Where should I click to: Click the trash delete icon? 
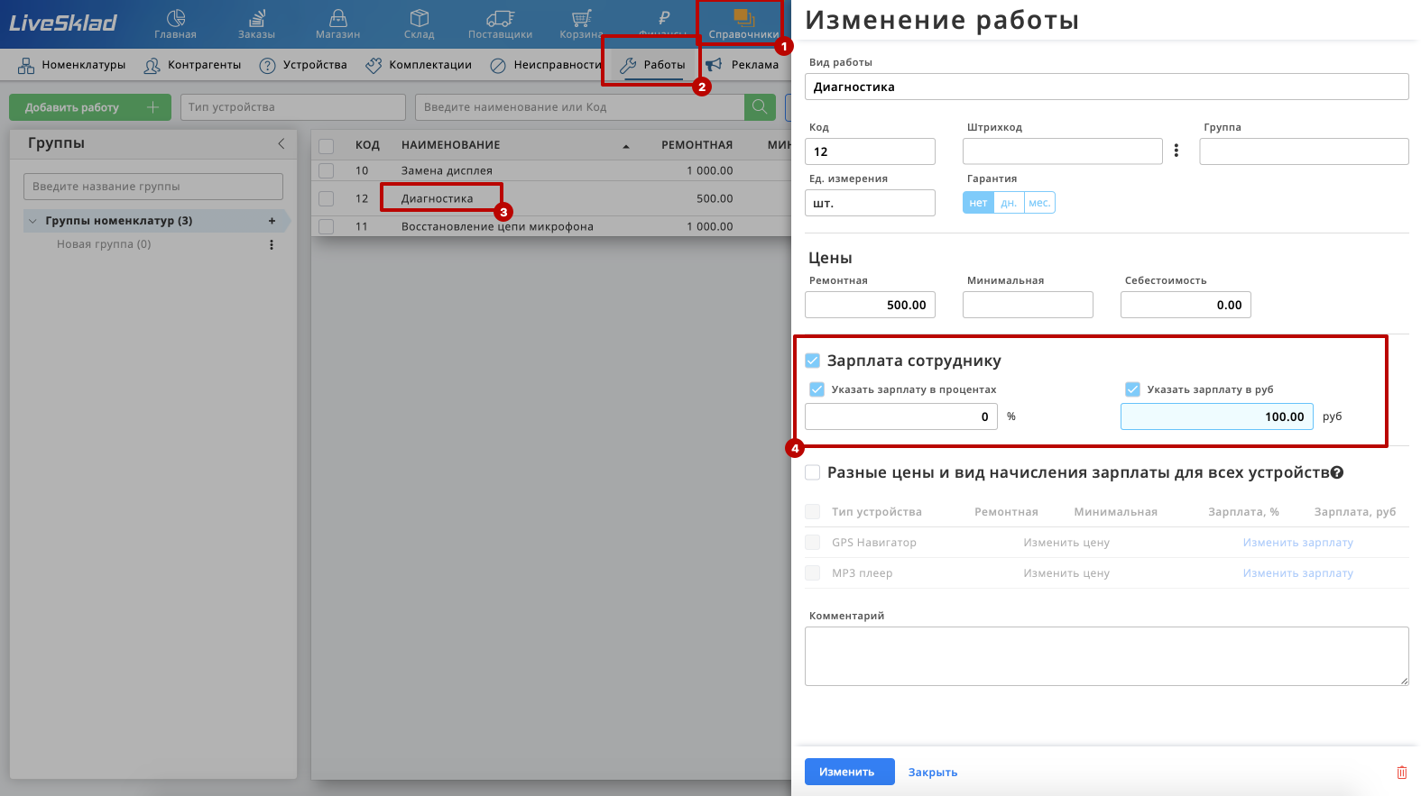tap(1402, 772)
